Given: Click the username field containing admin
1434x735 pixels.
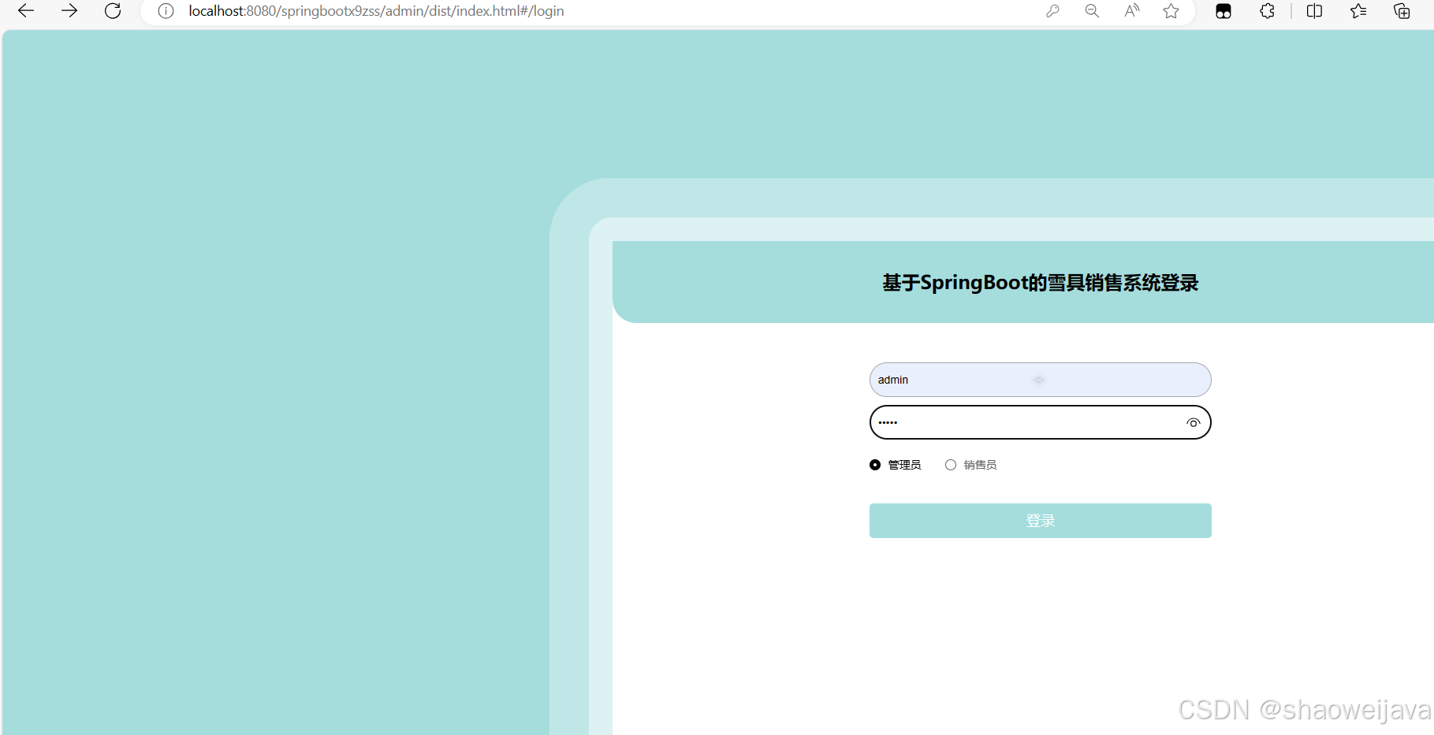Looking at the screenshot, I should 1040,380.
